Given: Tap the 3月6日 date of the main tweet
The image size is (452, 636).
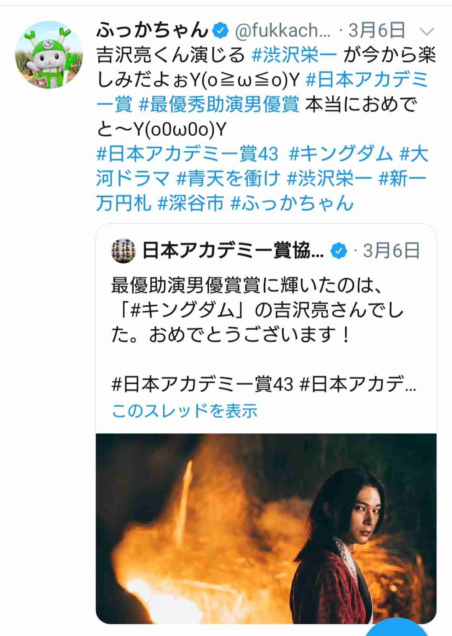Looking at the screenshot, I should coord(377,30).
